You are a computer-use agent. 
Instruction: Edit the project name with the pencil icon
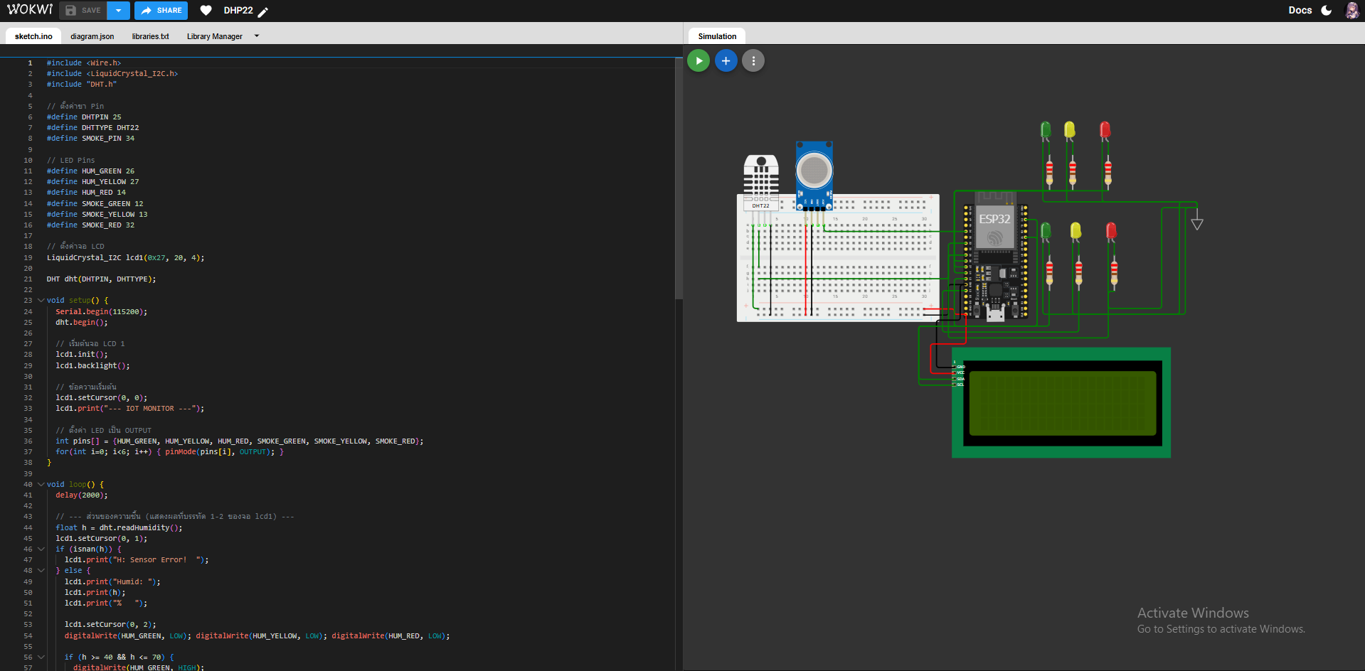click(x=263, y=12)
